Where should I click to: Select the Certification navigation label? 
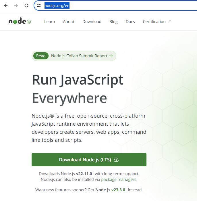point(154,22)
